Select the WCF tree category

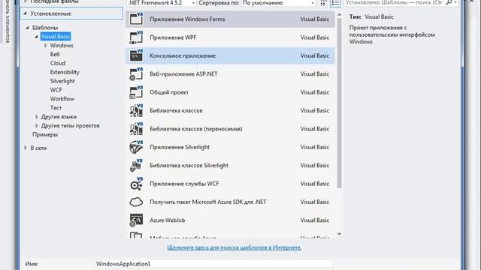pyautogui.click(x=56, y=90)
